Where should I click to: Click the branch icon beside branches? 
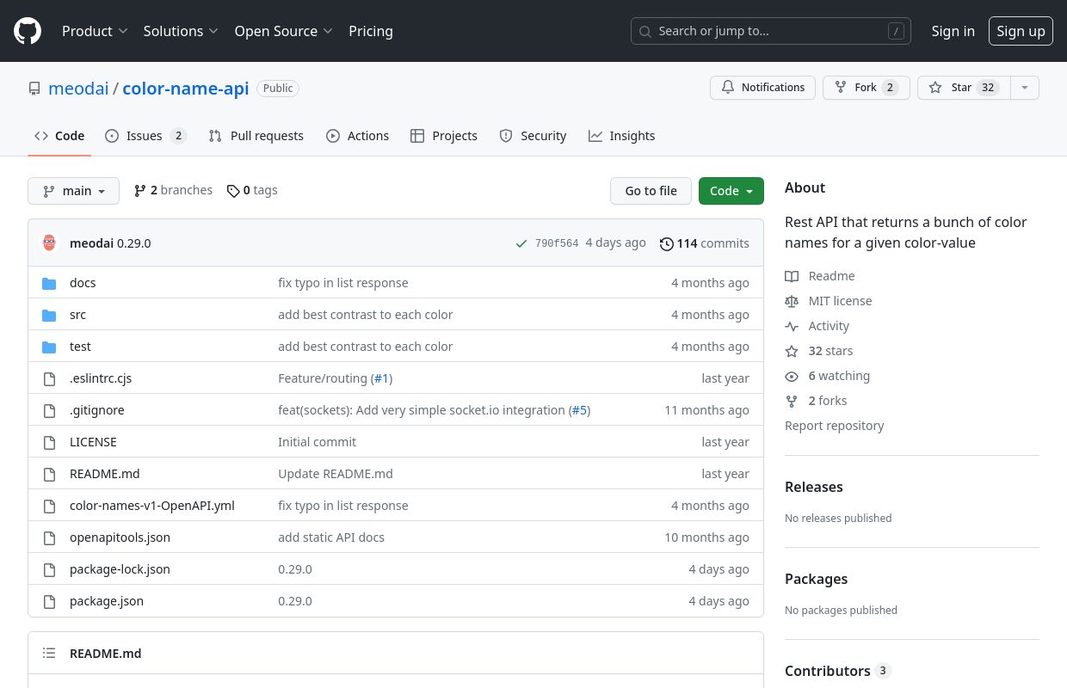(140, 191)
